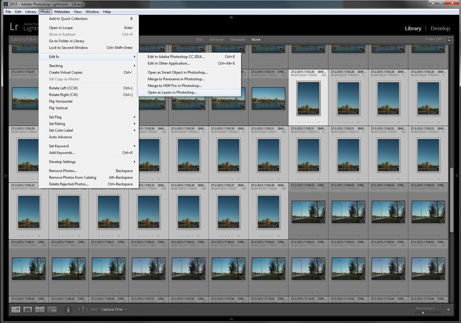The height and width of the screenshot is (323, 461).
Task: Toggle the Metadata filter
Action: [237, 39]
